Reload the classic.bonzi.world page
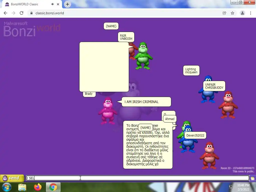The image size is (256, 192). [x=21, y=13]
